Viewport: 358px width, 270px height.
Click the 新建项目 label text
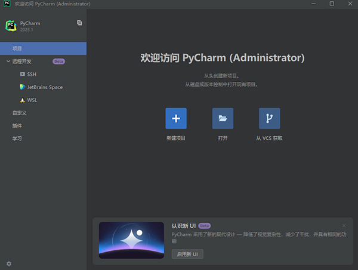[176, 138]
